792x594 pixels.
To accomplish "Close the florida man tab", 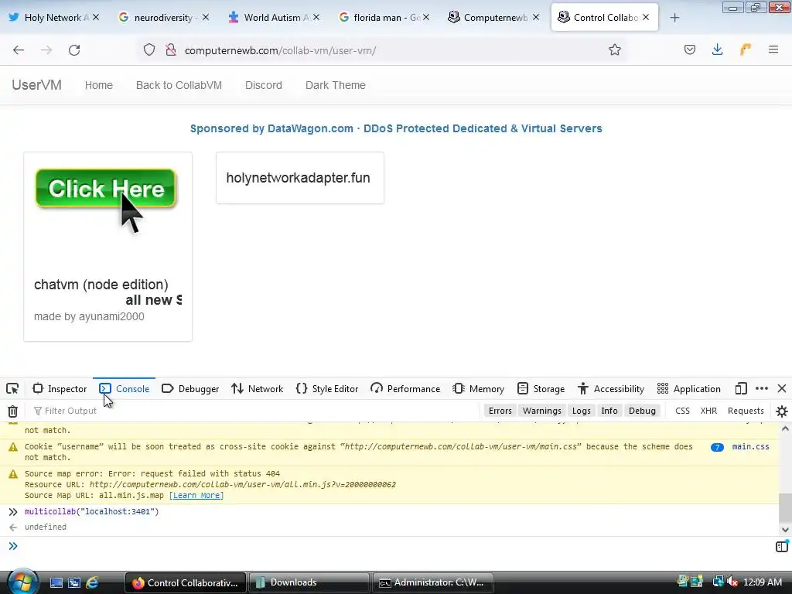I will [426, 17].
